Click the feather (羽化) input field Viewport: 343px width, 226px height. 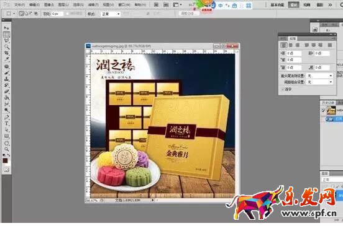click(x=57, y=14)
